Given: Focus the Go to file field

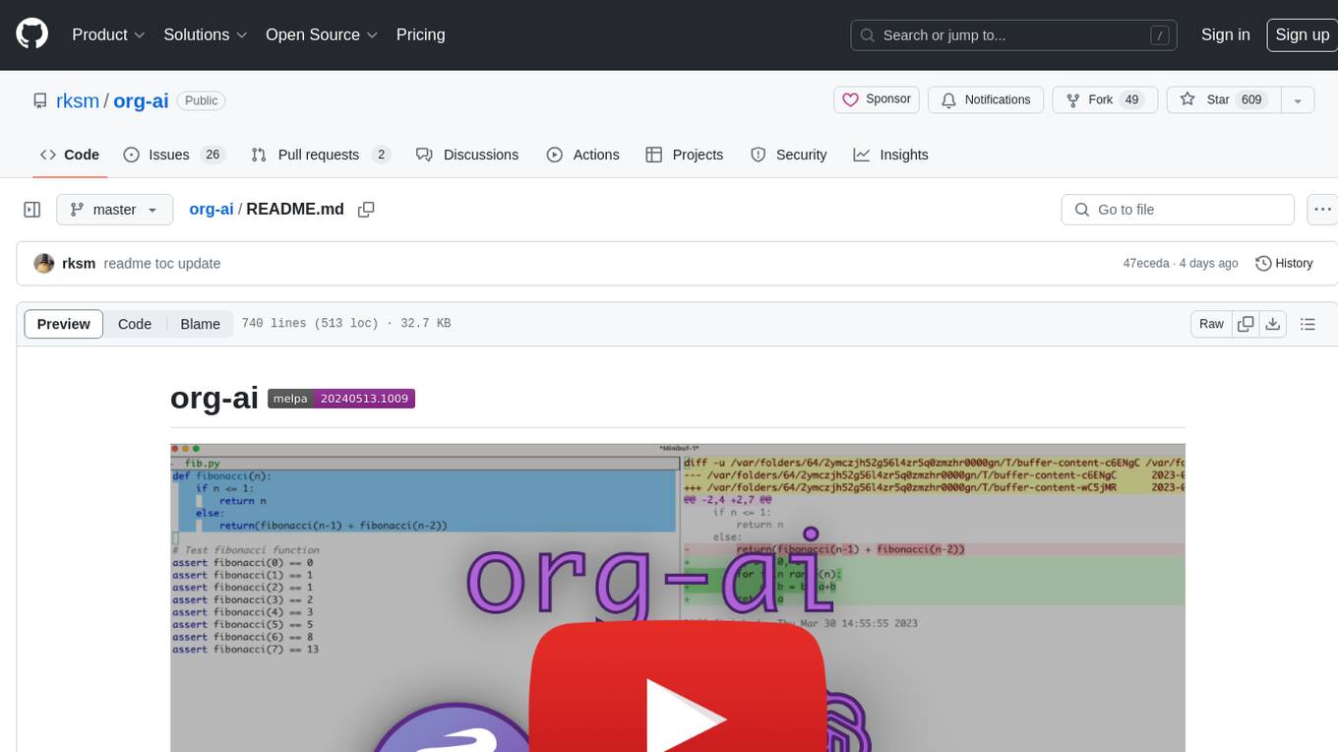Looking at the screenshot, I should pyautogui.click(x=1178, y=210).
